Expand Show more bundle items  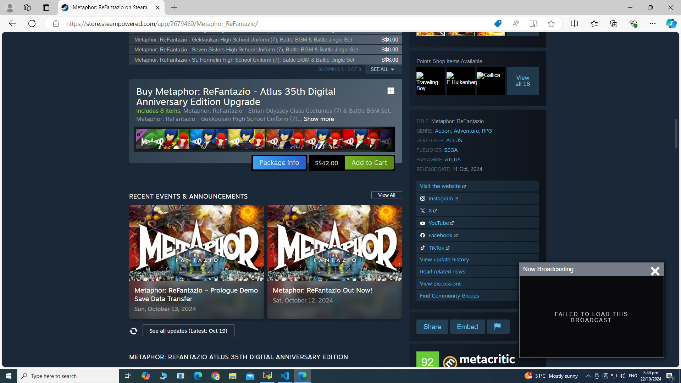point(319,119)
